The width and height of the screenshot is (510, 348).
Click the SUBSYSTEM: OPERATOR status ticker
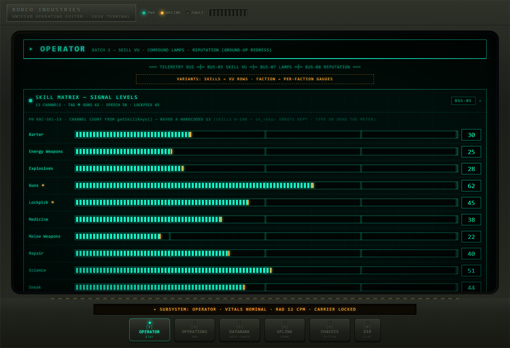pyautogui.click(x=255, y=309)
